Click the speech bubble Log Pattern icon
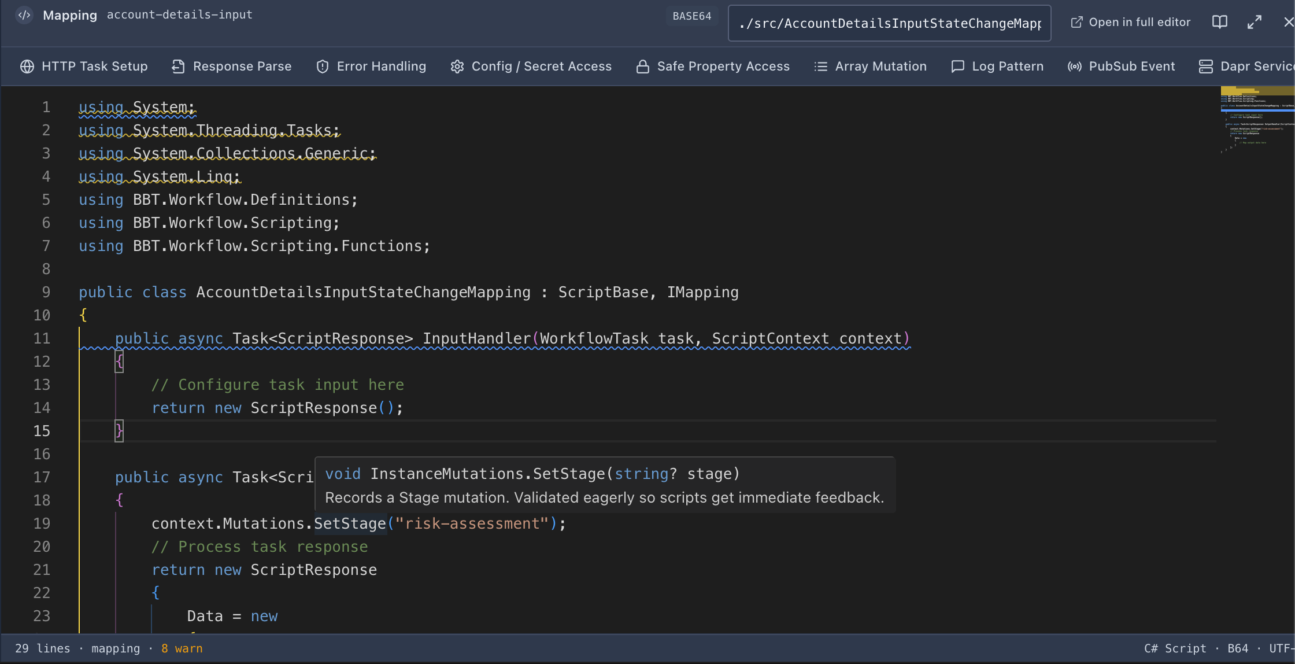The width and height of the screenshot is (1295, 664). [x=958, y=67]
